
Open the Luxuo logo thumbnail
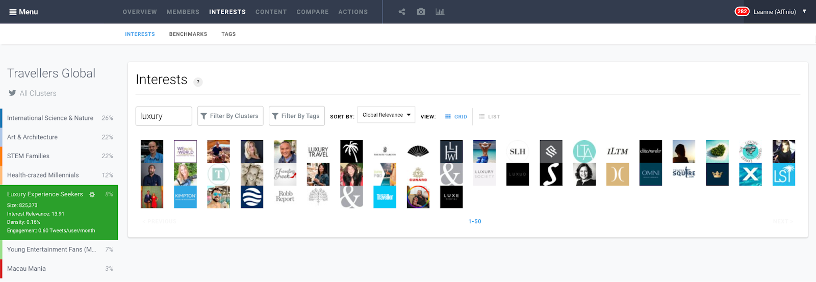tap(518, 174)
